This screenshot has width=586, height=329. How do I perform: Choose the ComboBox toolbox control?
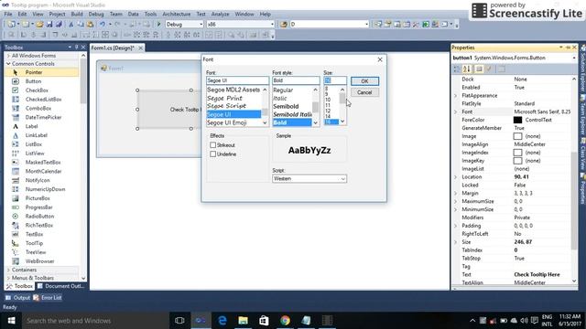[38, 108]
